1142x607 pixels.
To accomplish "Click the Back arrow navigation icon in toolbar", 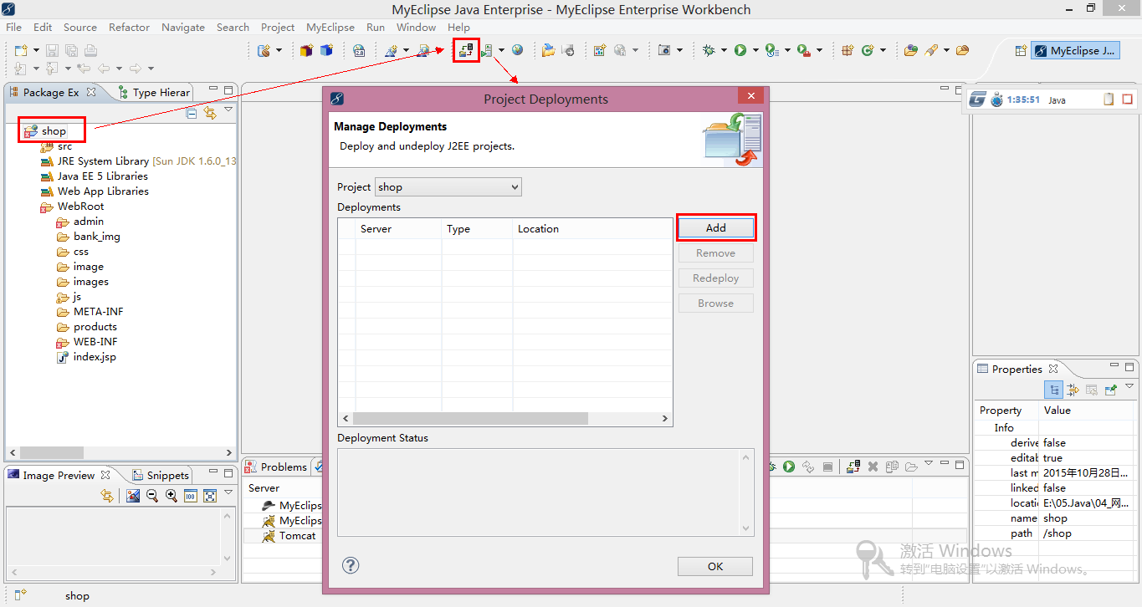I will tap(104, 69).
